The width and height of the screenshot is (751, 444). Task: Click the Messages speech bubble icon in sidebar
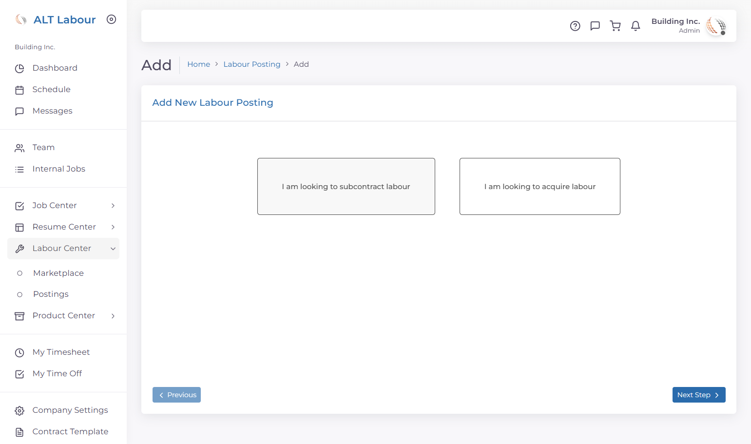19,112
